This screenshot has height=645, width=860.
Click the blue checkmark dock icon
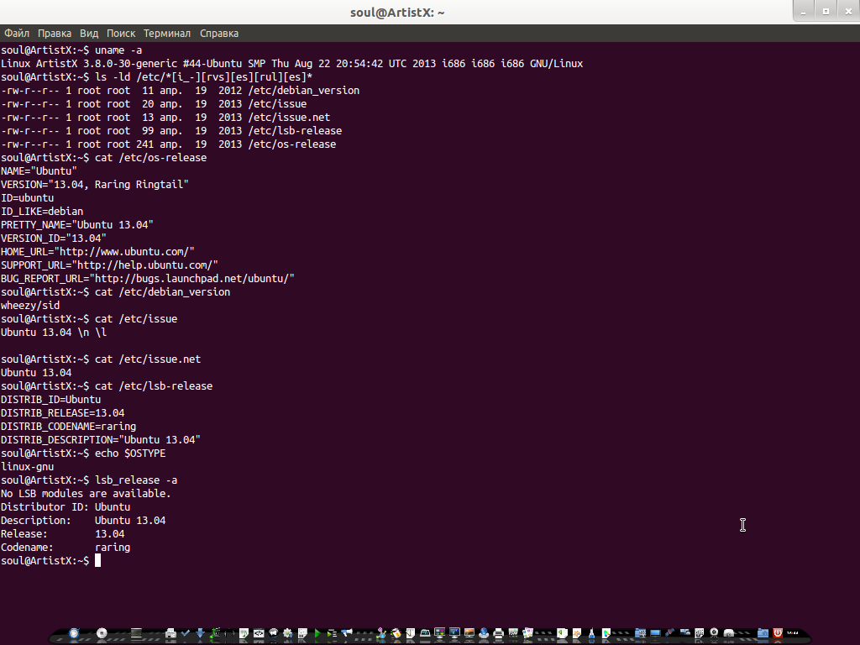pyautogui.click(x=185, y=633)
